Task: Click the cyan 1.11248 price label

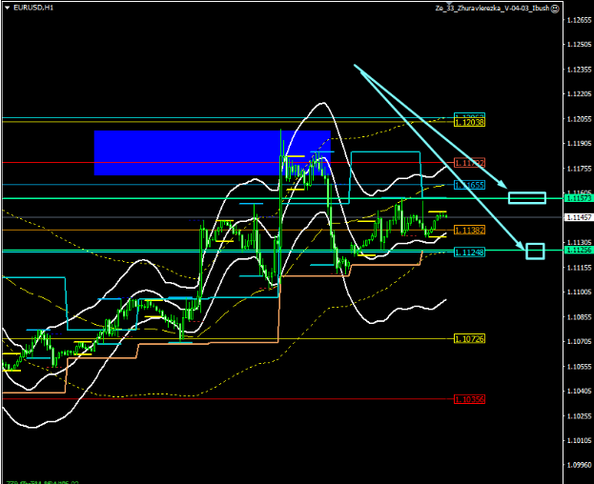Action: pyautogui.click(x=469, y=252)
